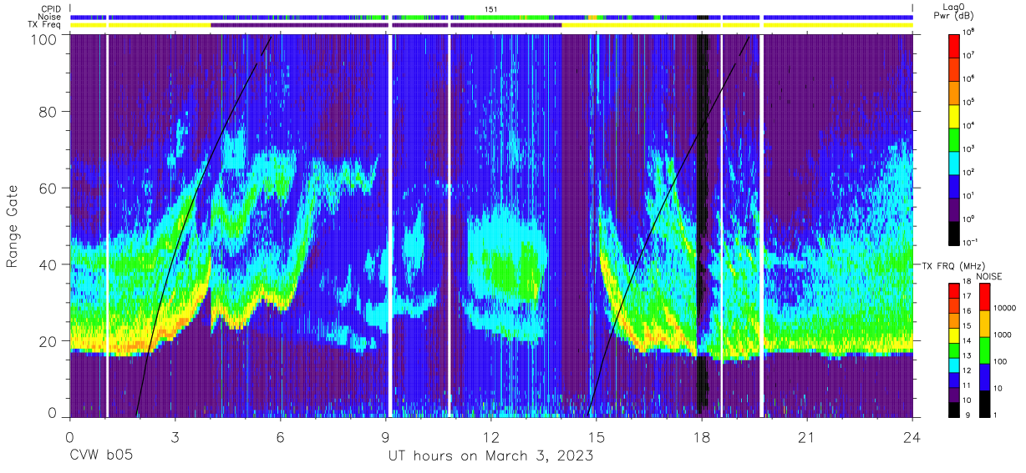Click the 100 label on NOISE colorbar
The width and height of the screenshot is (1026, 473).
(1001, 363)
